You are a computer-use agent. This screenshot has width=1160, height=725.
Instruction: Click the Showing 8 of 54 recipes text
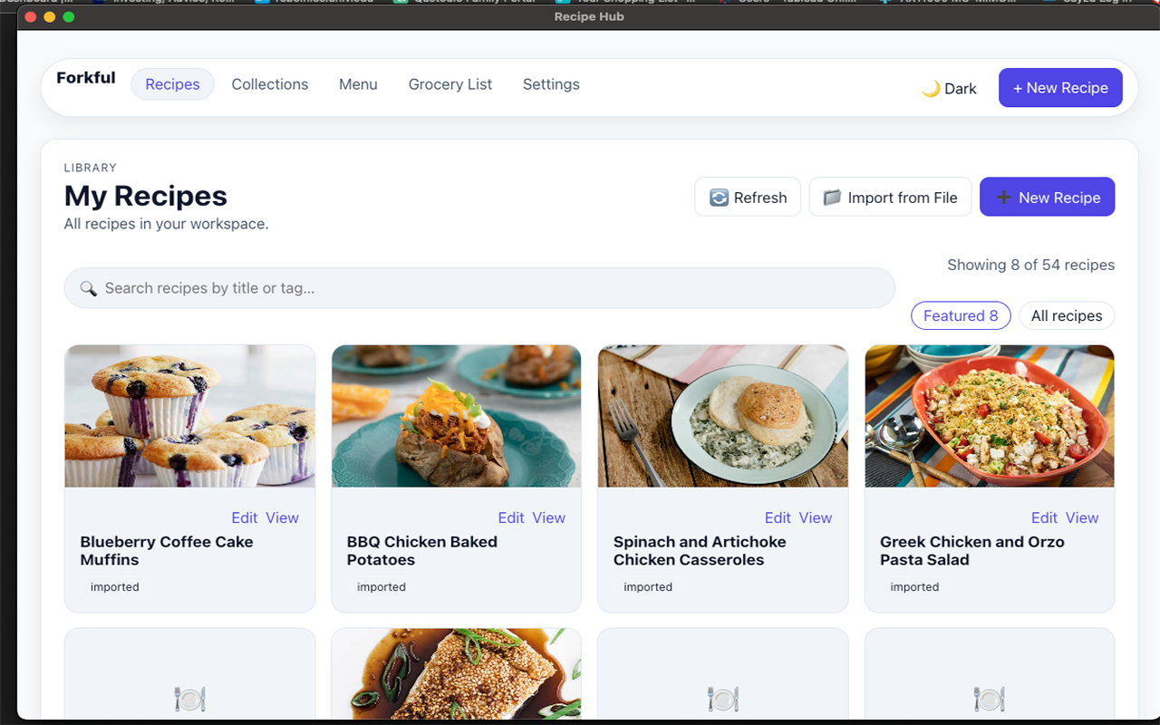1031,265
